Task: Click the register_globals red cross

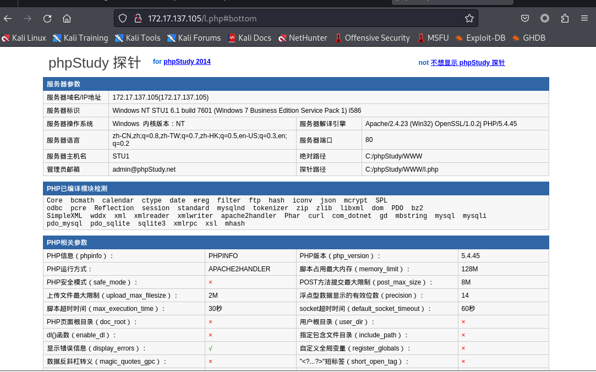Action: pyautogui.click(x=463, y=348)
